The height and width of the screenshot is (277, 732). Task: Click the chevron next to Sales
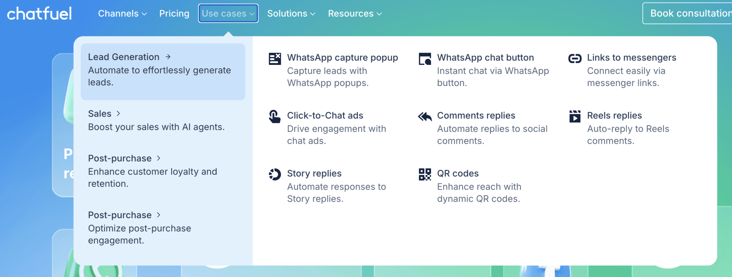(x=118, y=113)
